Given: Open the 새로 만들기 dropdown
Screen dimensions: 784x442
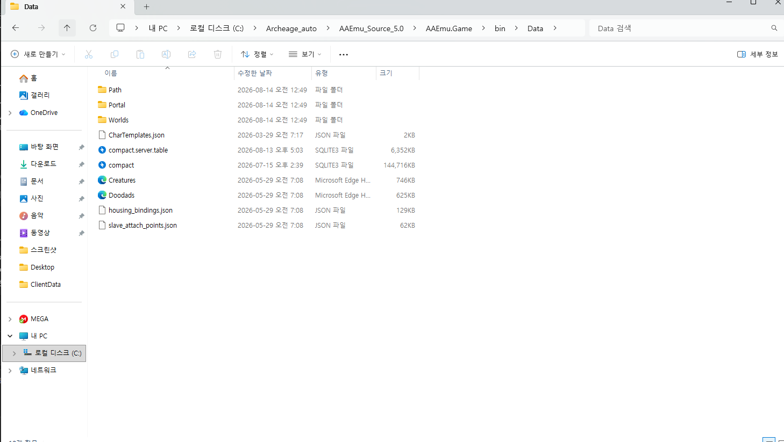Looking at the screenshot, I should (38, 54).
